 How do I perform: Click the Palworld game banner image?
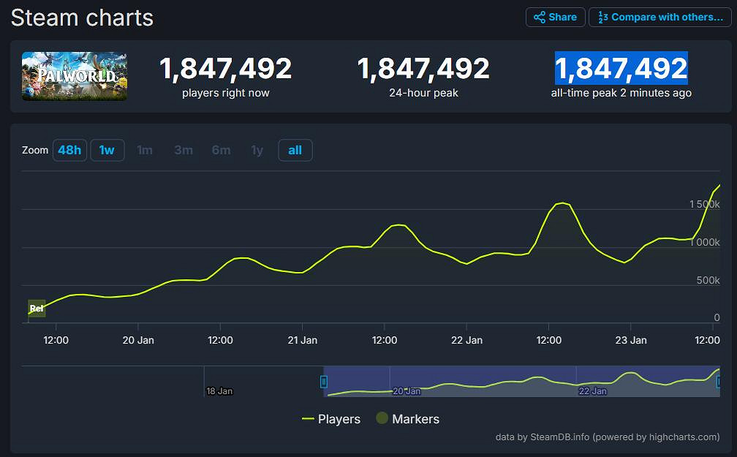click(74, 76)
